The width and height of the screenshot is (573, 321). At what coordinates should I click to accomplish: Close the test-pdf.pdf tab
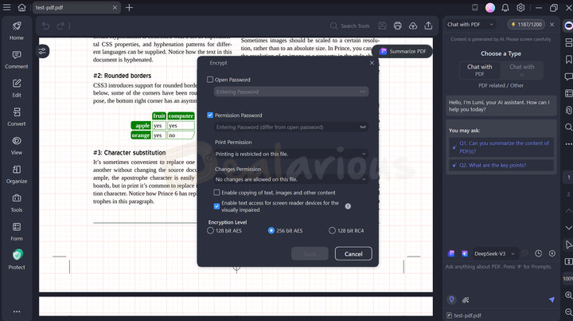(x=115, y=7)
